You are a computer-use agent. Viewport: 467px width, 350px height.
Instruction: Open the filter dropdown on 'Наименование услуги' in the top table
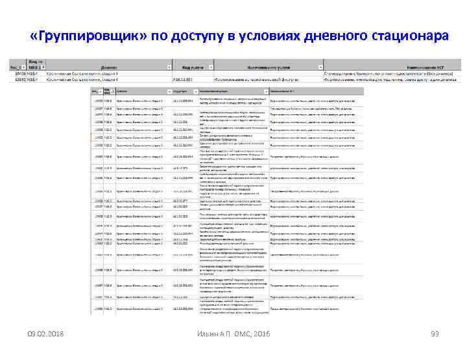tap(320, 67)
